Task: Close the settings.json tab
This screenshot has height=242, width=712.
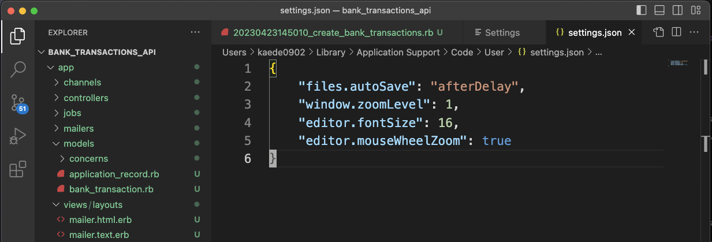Action: point(632,33)
